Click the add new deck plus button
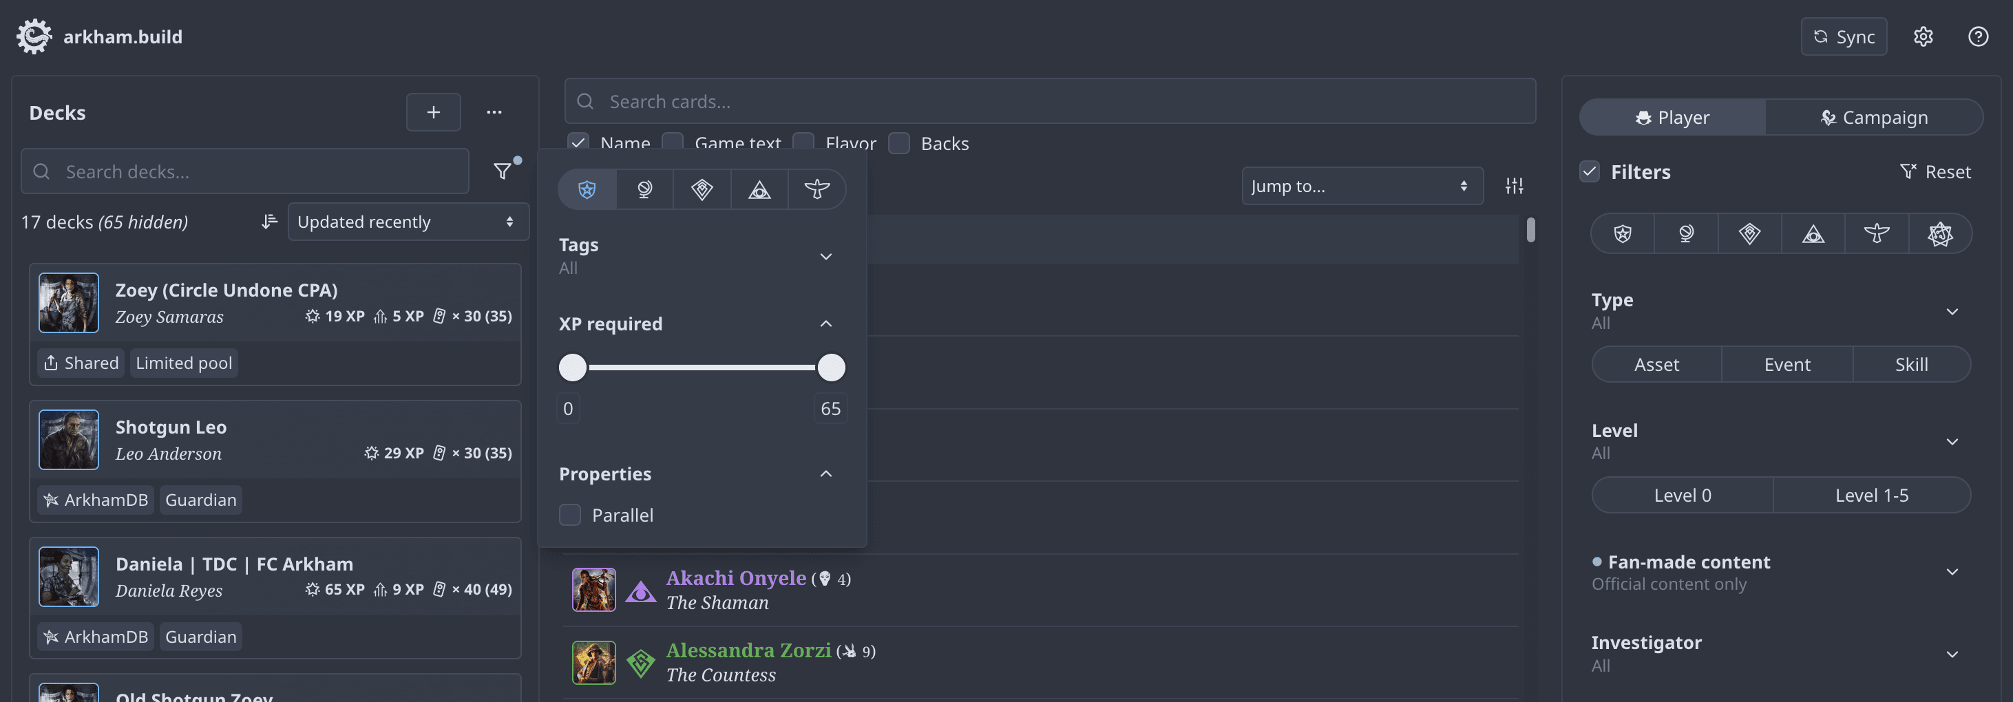Image resolution: width=2013 pixels, height=702 pixels. 433,112
